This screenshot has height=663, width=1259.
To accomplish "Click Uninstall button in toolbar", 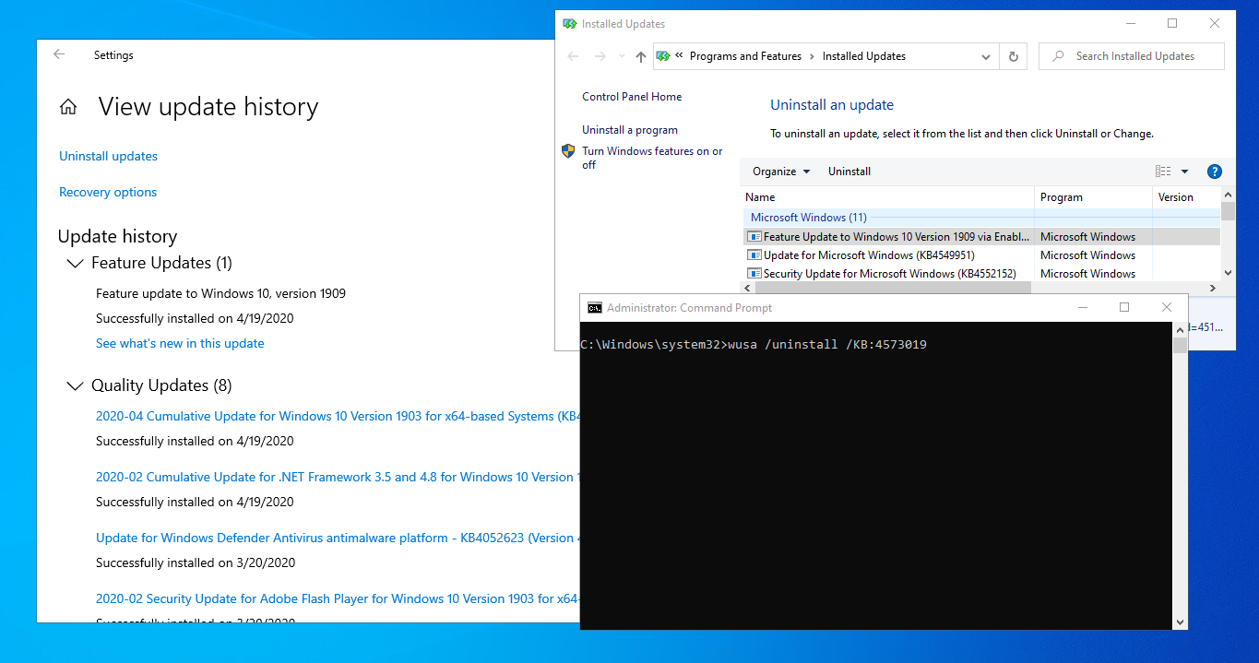I will click(849, 172).
